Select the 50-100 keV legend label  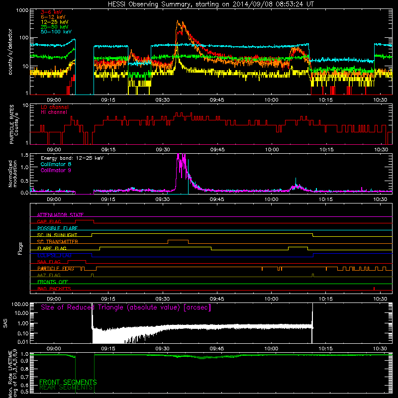point(56,32)
